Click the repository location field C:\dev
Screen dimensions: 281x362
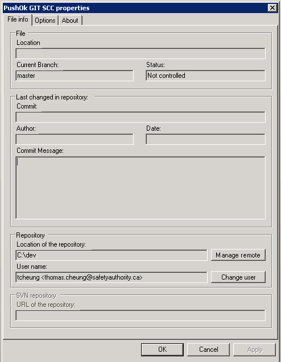[111, 255]
